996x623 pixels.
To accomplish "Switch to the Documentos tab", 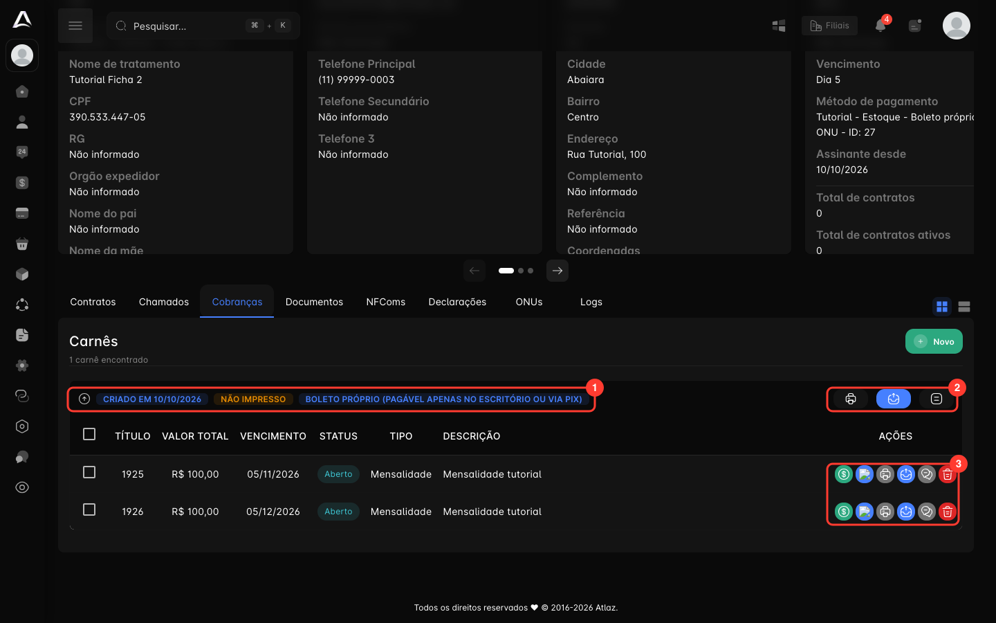I will (x=314, y=302).
